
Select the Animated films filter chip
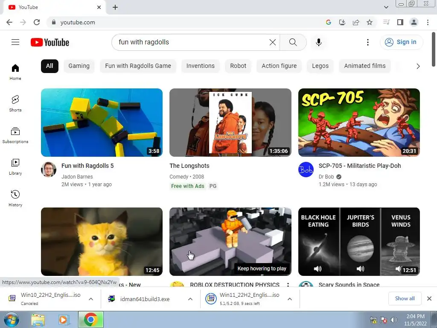coord(365,66)
